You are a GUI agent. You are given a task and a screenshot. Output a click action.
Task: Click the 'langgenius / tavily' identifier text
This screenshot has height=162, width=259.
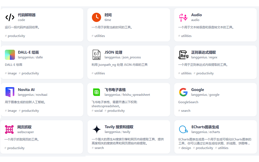(118, 132)
